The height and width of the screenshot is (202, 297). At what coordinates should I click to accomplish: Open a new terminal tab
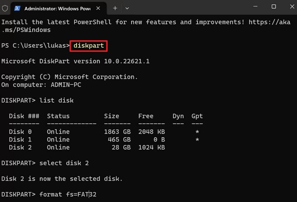tap(115, 8)
